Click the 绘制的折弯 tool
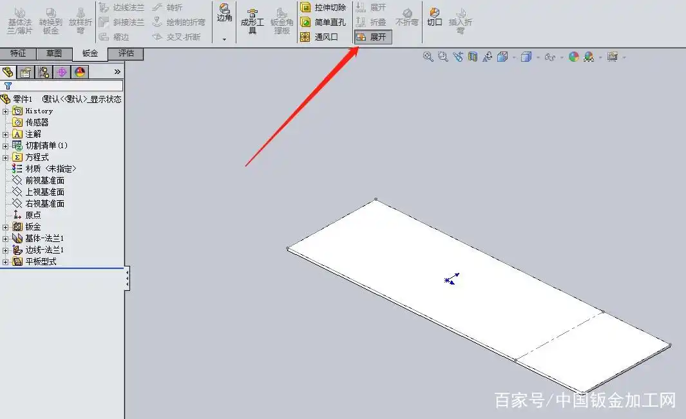Screen dimensions: 686x419 click(178, 22)
